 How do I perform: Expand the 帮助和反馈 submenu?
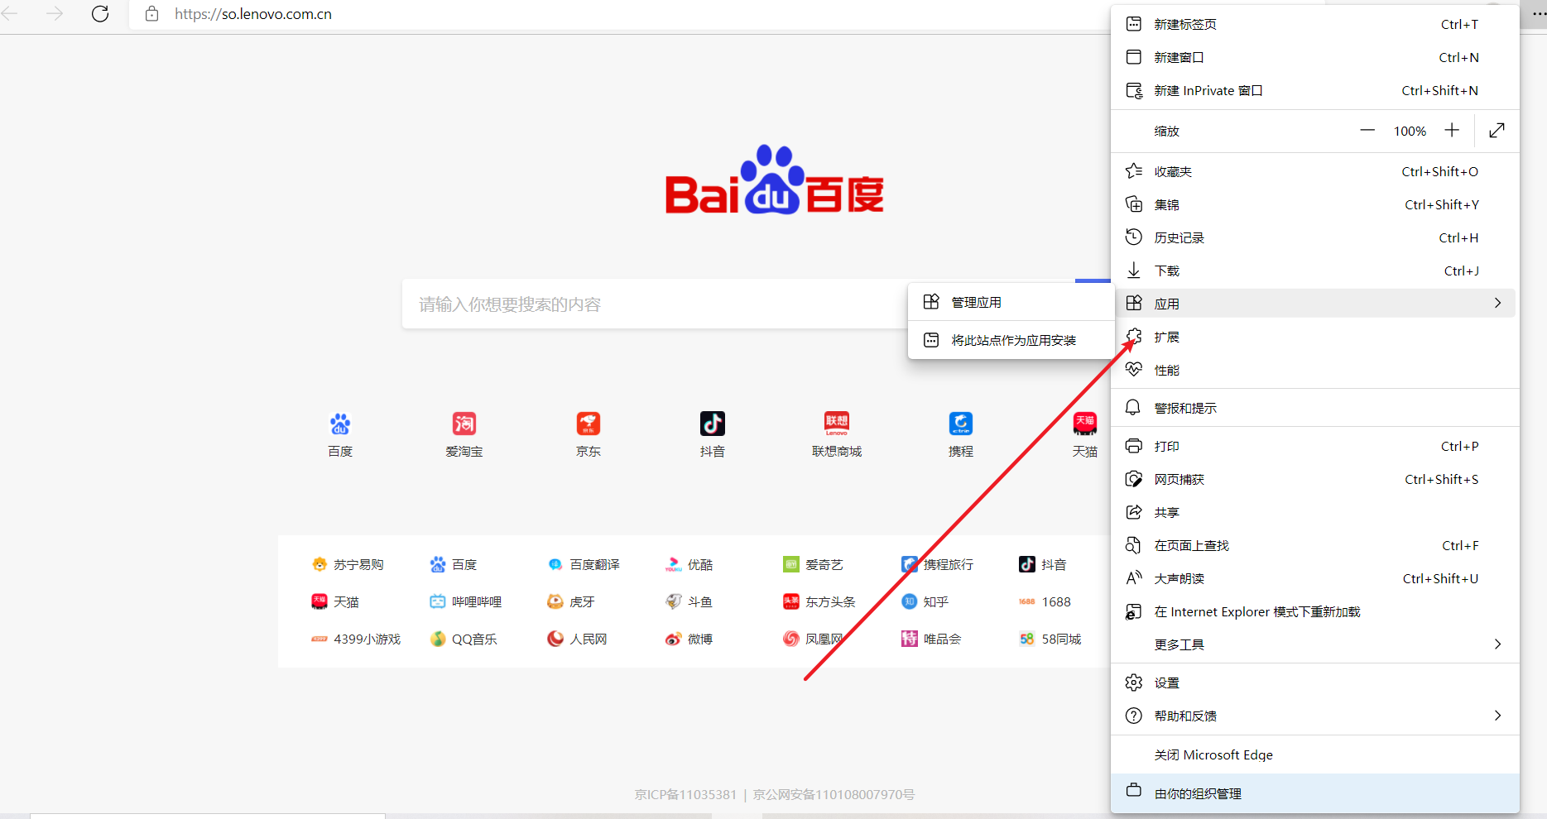click(1497, 716)
